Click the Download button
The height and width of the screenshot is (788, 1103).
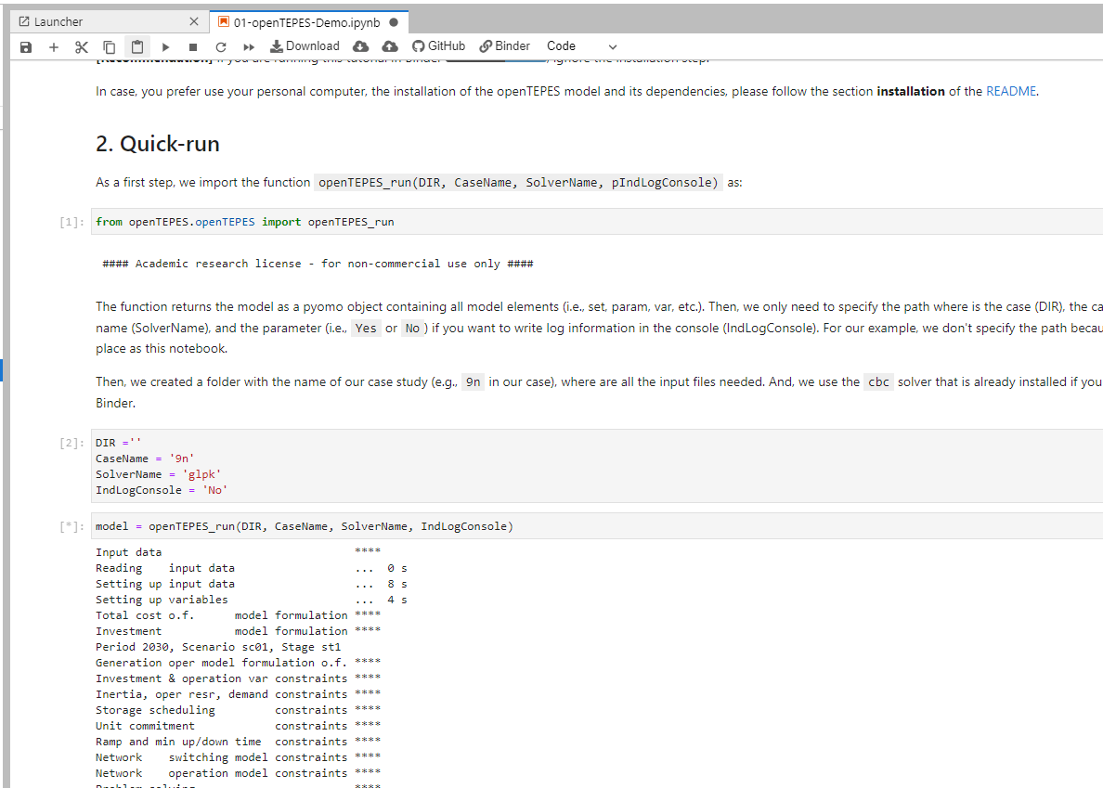[305, 46]
